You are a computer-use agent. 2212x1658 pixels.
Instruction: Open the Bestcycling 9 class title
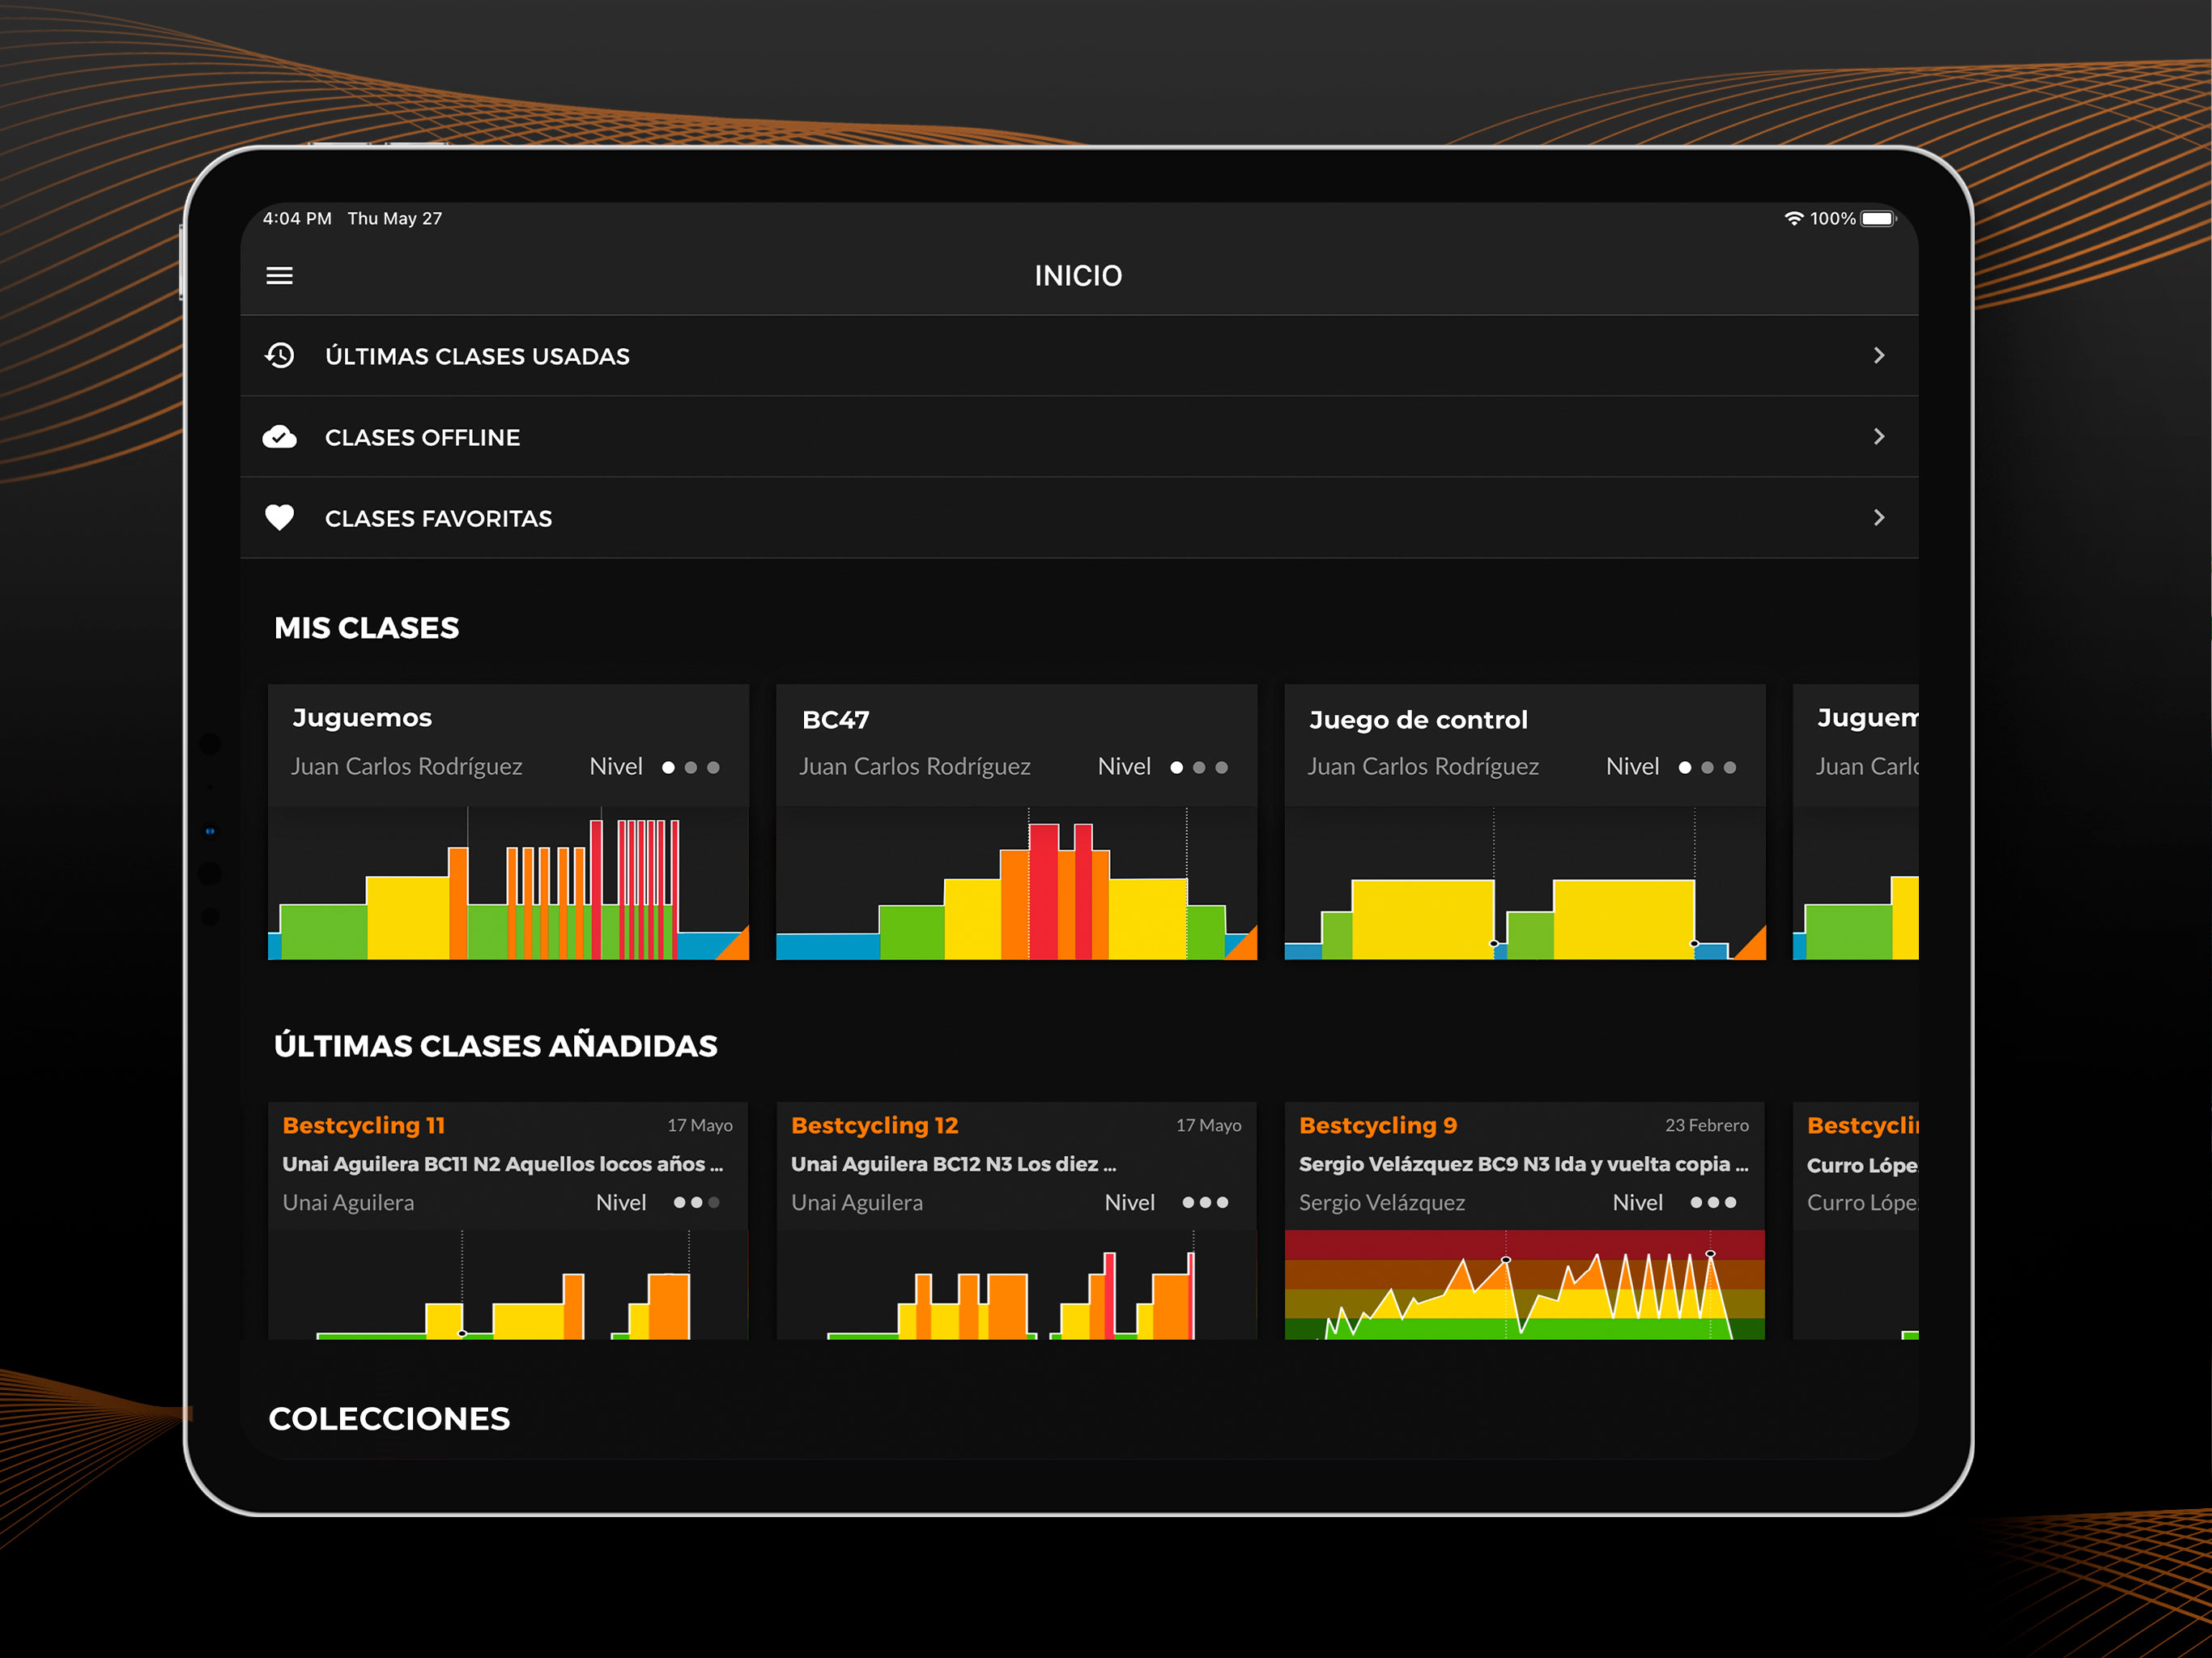point(1377,1125)
